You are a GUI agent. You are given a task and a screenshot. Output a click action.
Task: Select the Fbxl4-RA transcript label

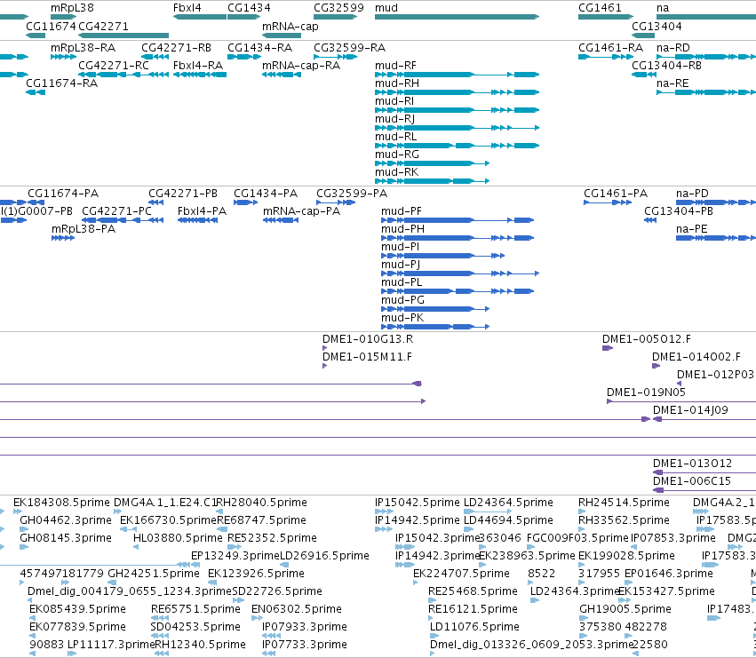[x=198, y=66]
